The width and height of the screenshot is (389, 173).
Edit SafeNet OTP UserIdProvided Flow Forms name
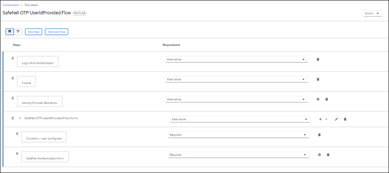pyautogui.click(x=336, y=119)
